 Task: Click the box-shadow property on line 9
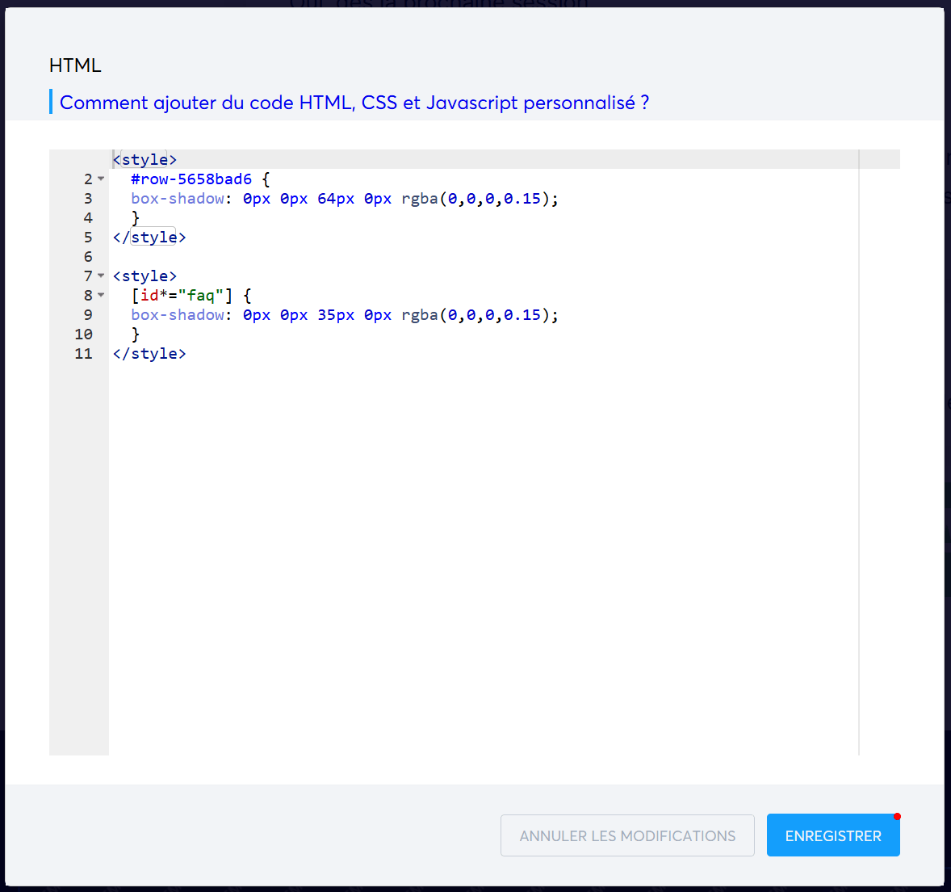pyautogui.click(x=178, y=314)
